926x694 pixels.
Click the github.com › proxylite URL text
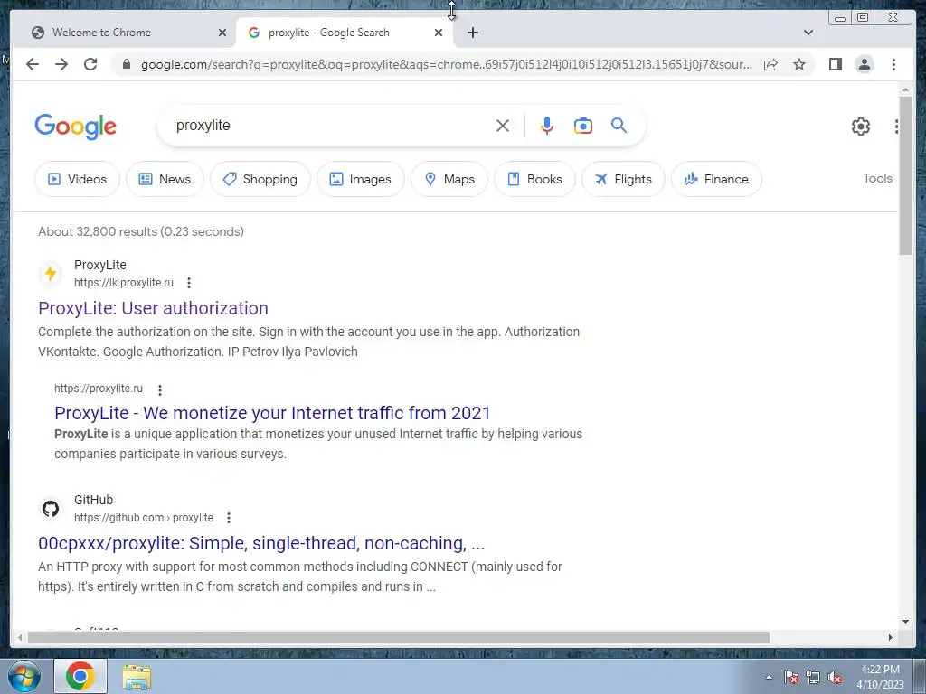coord(144,518)
